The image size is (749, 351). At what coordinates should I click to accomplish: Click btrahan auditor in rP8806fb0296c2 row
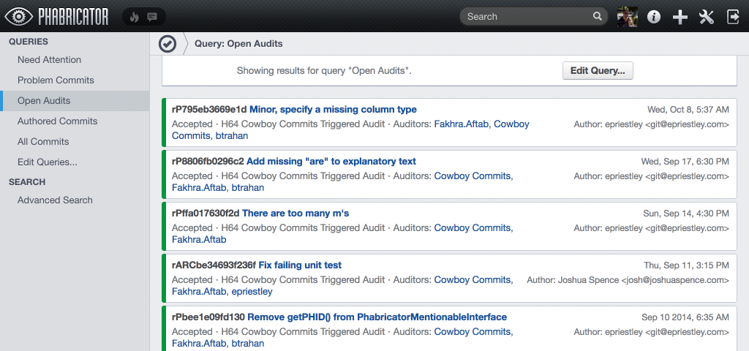[248, 188]
